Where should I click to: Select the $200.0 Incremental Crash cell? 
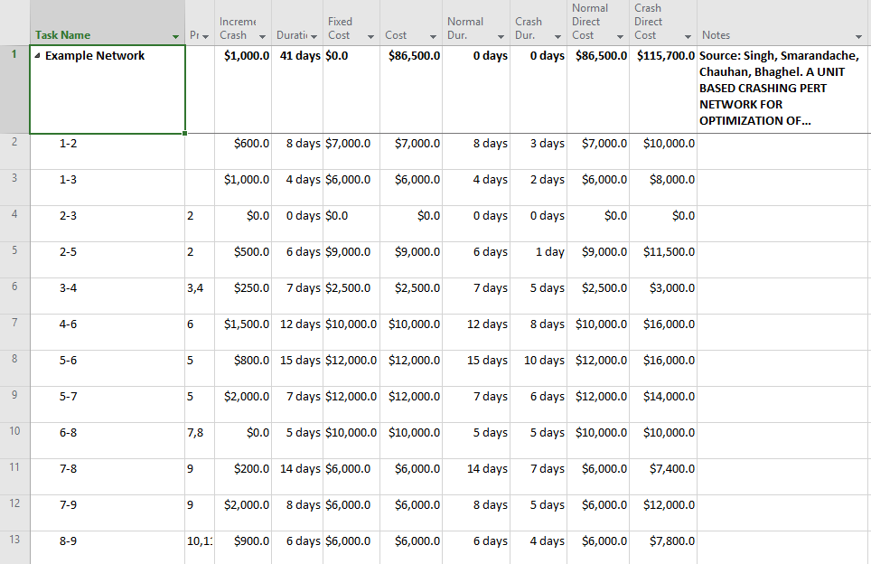point(243,476)
